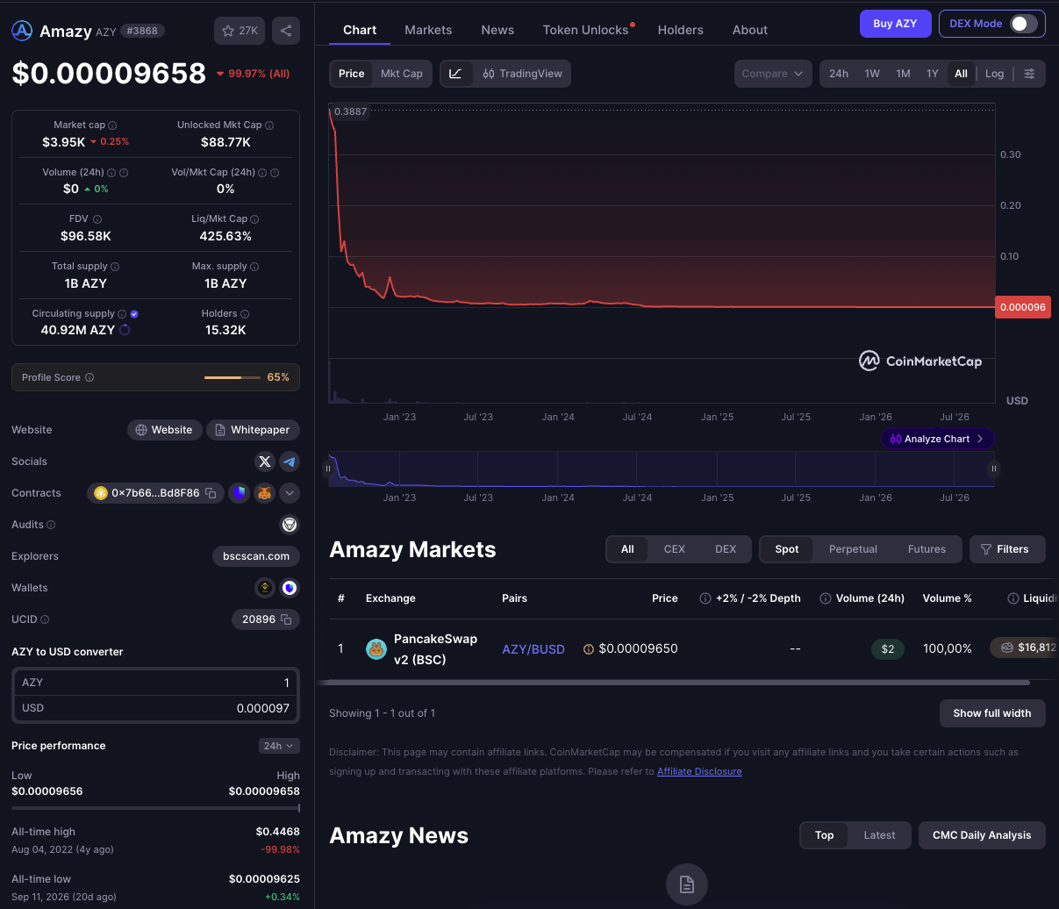Click the share icon near Amazy title
The height and width of the screenshot is (909, 1059).
286,31
